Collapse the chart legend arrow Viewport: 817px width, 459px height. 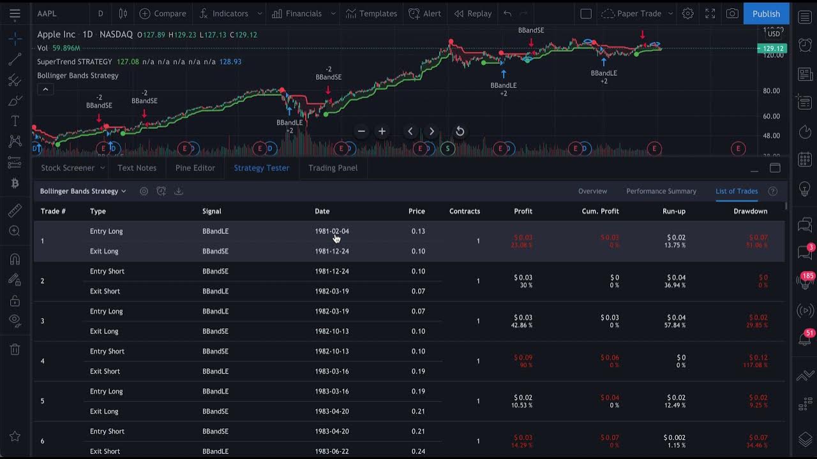click(45, 90)
